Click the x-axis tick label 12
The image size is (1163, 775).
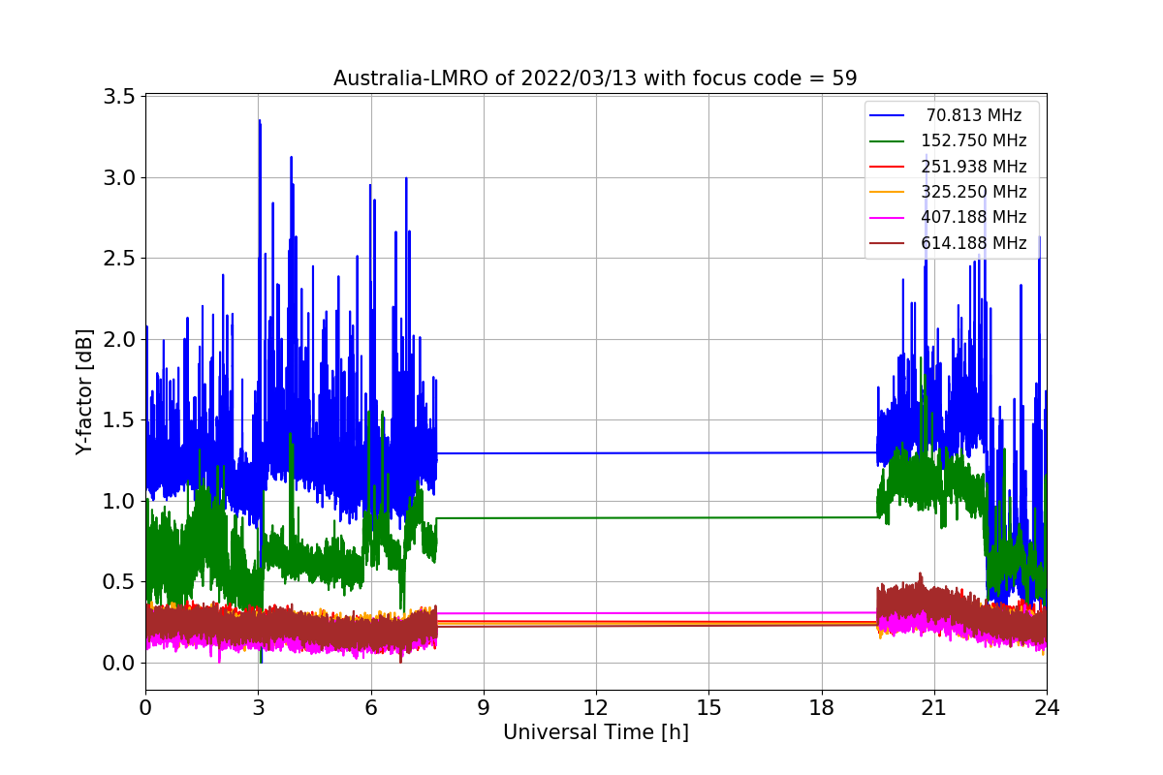(x=596, y=708)
